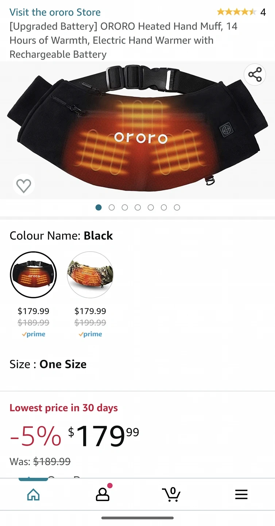Visit the ororo Store link
Screen dimensions: 275x526
pyautogui.click(x=55, y=12)
